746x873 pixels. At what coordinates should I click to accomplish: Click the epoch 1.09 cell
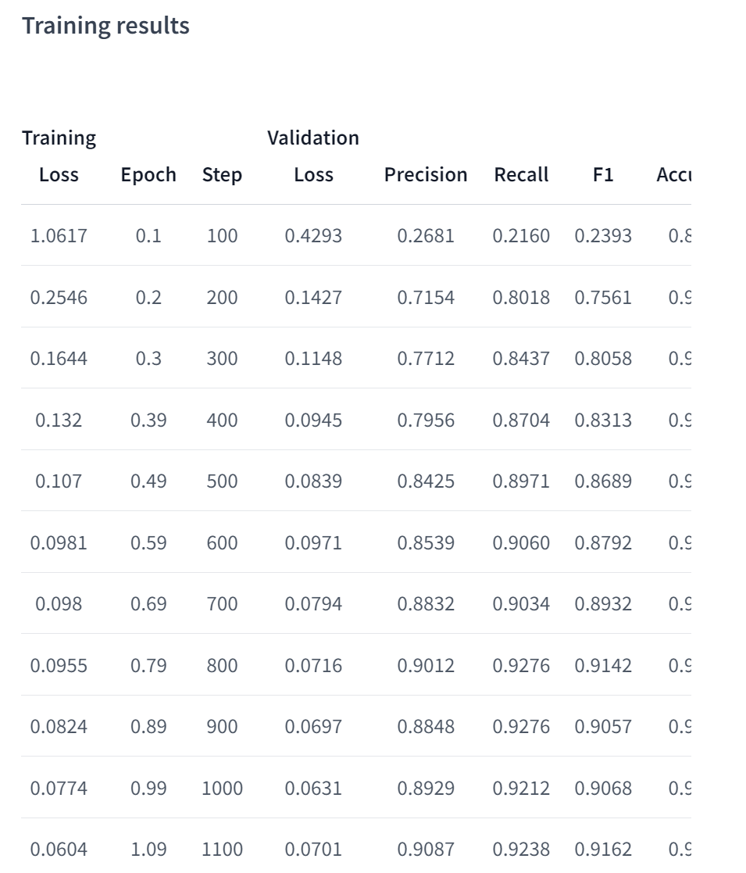148,850
